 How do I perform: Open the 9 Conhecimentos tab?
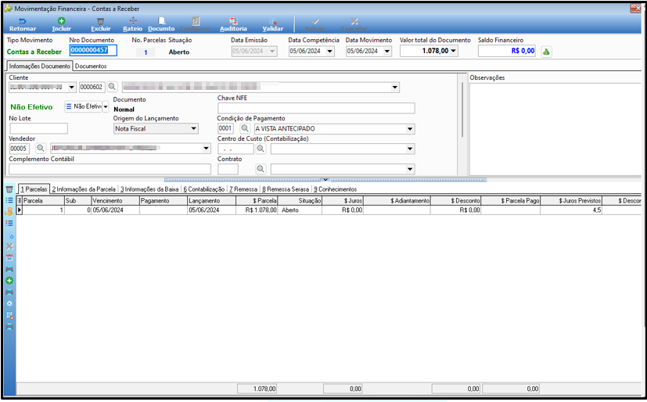(335, 189)
